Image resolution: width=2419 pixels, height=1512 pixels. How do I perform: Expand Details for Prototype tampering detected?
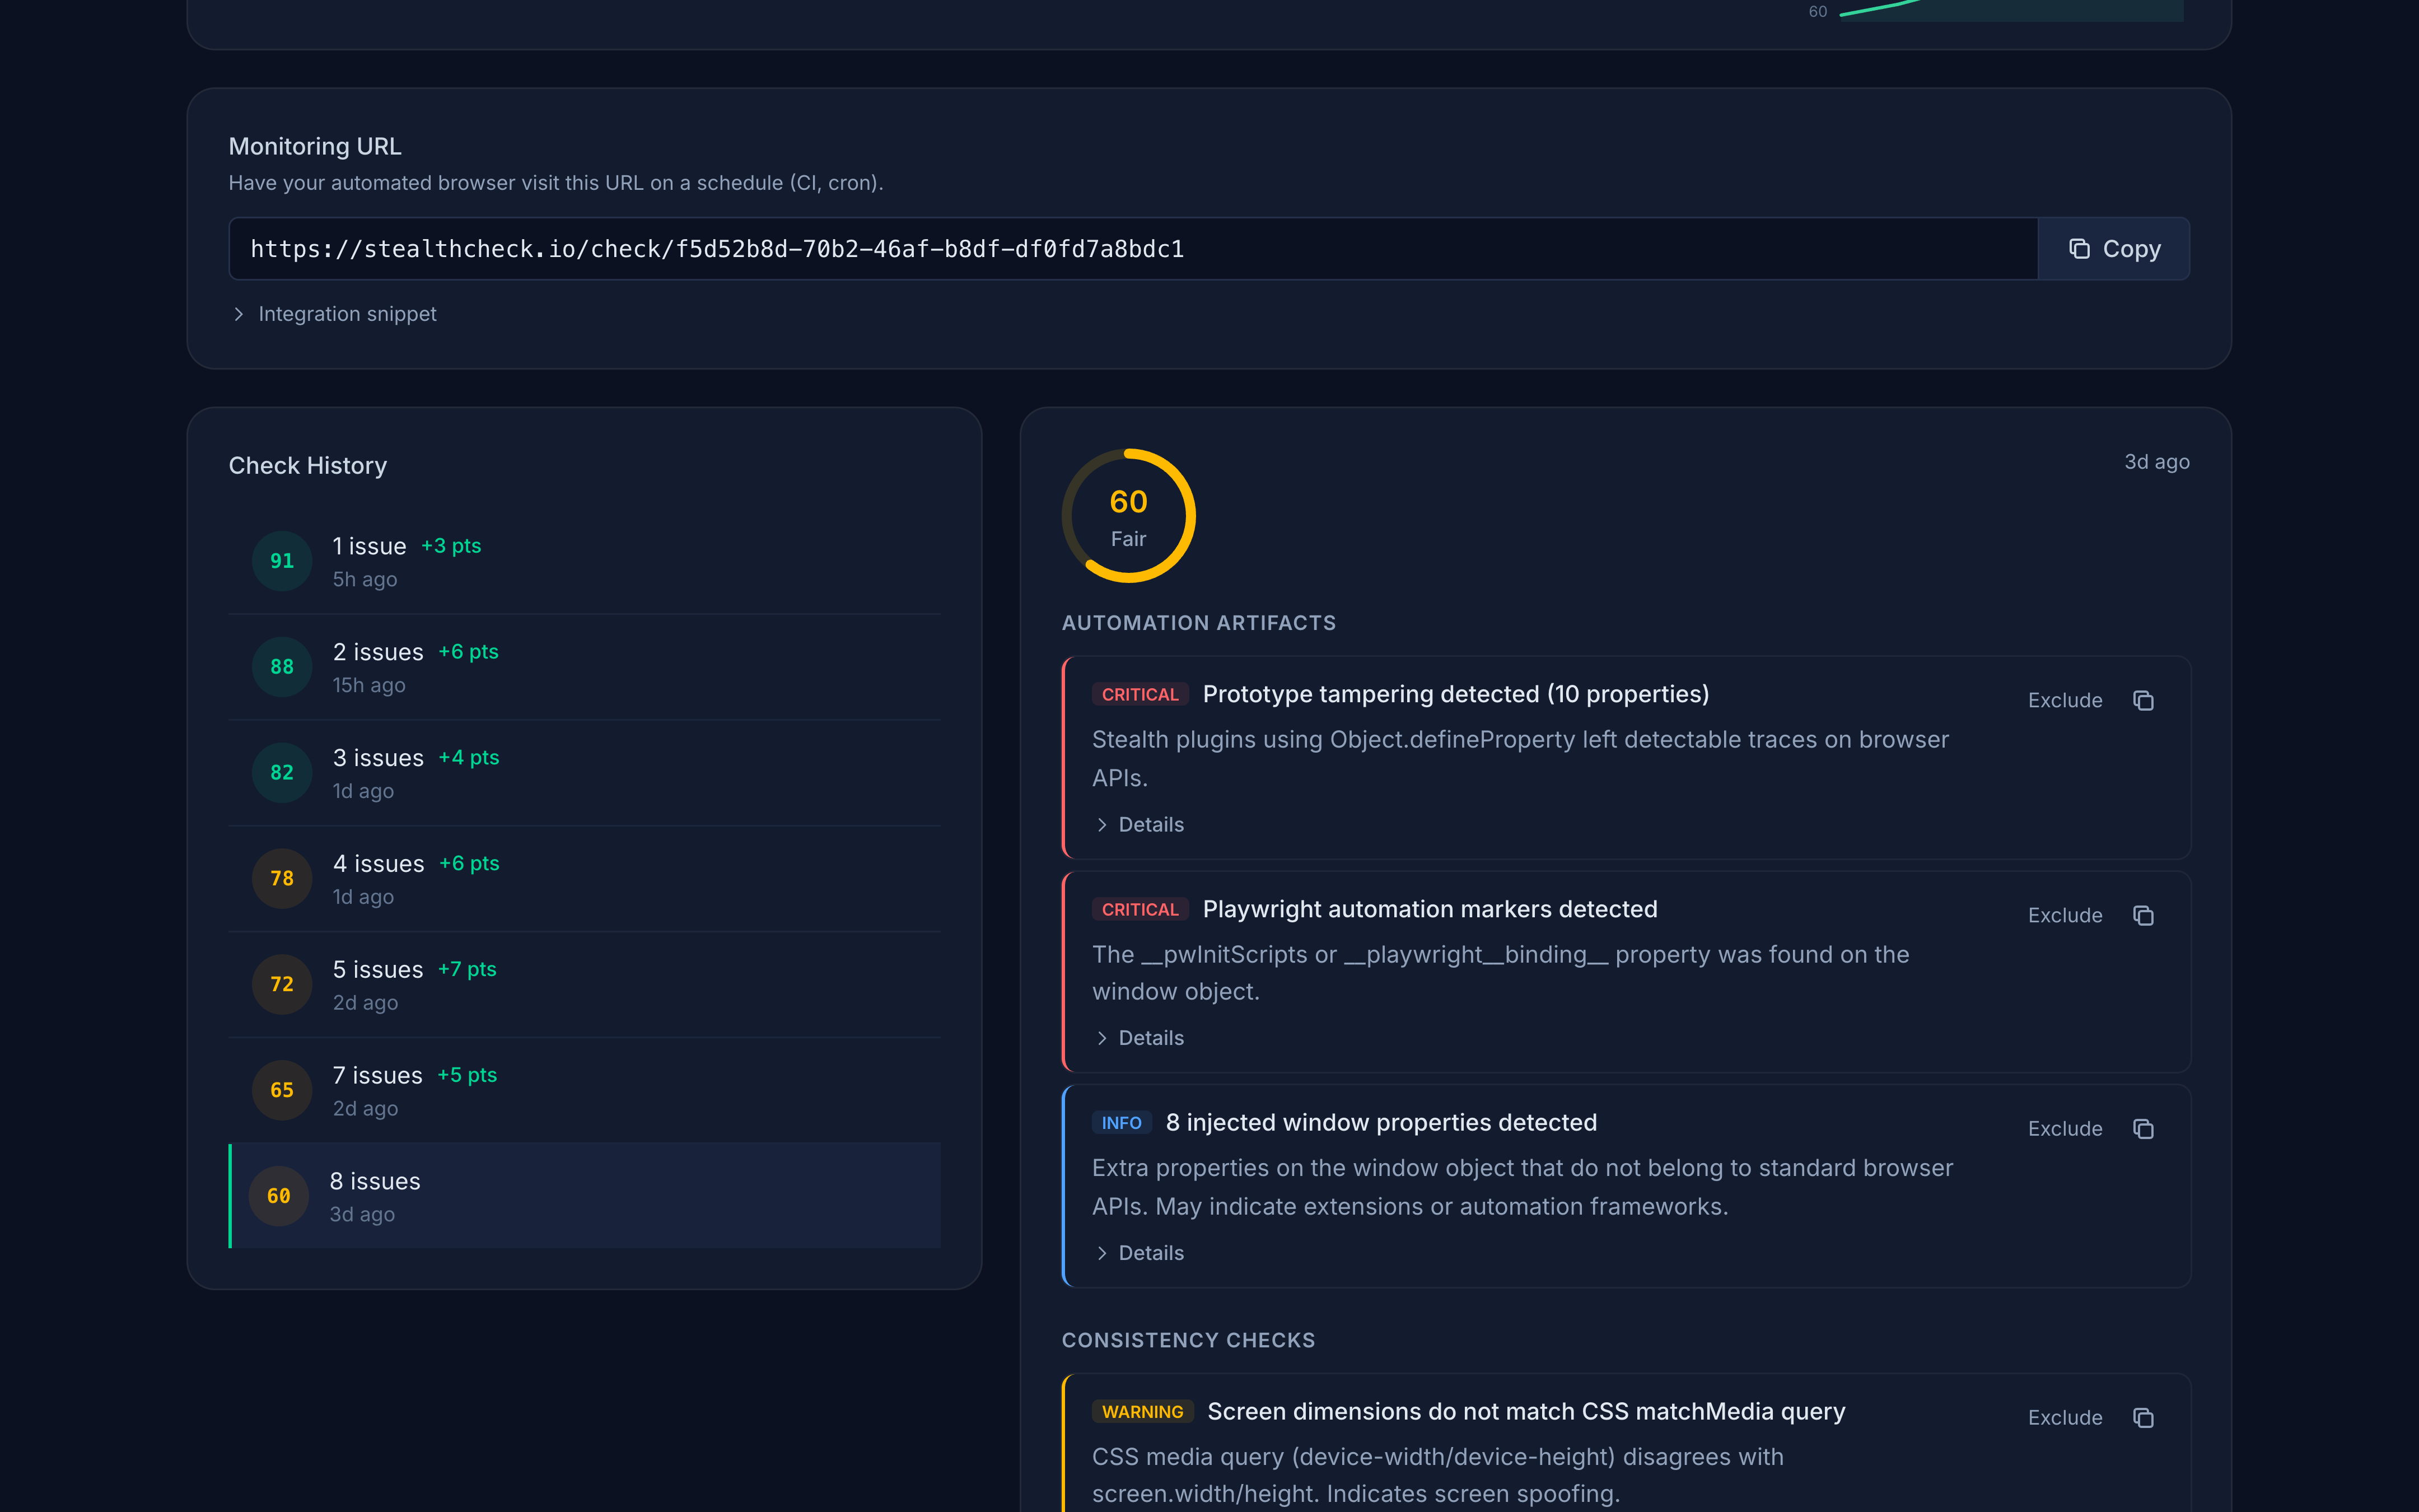coord(1140,824)
